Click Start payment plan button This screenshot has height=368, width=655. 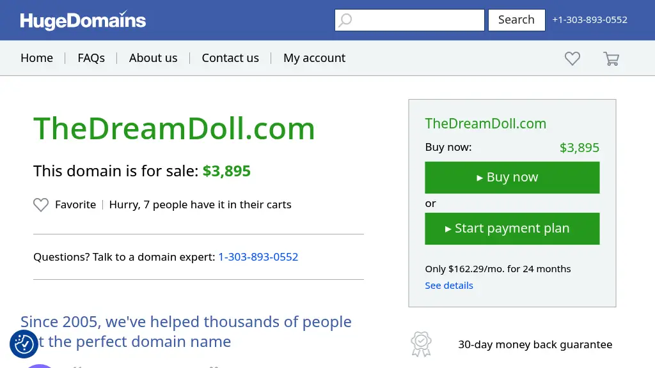pos(512,229)
